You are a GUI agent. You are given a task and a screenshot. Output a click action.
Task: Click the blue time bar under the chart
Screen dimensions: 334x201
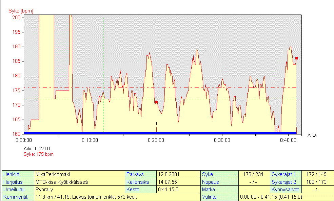pyautogui.click(x=160, y=133)
